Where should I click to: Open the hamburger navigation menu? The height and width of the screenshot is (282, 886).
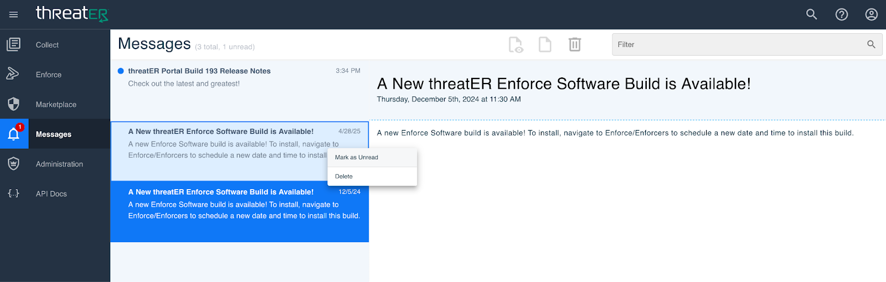pos(14,14)
